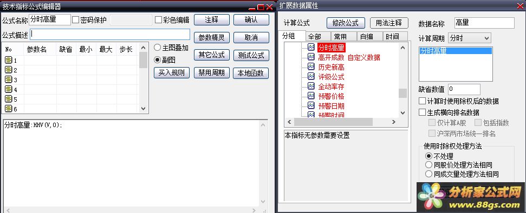Select 同成交量处理方法相同 radio option
This screenshot has width=526, height=213.
428,174
